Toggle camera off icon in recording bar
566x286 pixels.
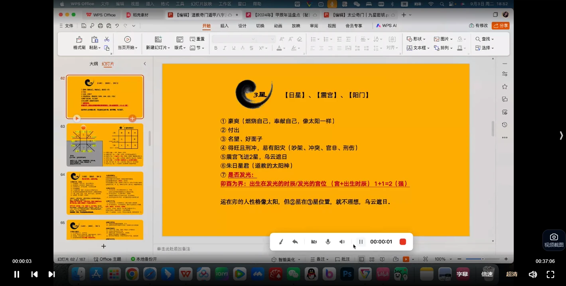(314, 242)
